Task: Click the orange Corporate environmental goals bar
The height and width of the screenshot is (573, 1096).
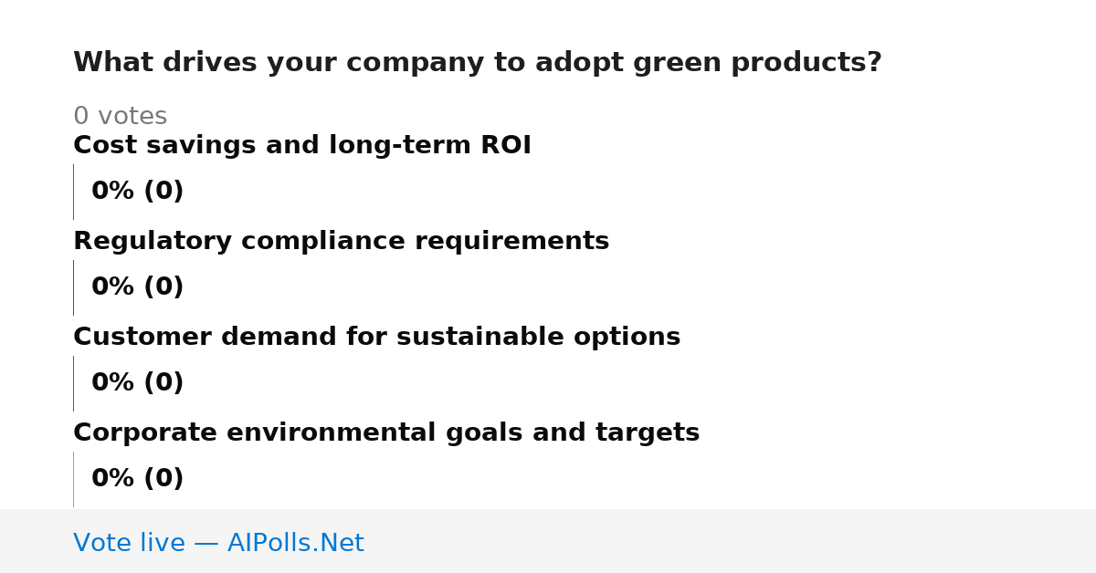Action: [73, 479]
